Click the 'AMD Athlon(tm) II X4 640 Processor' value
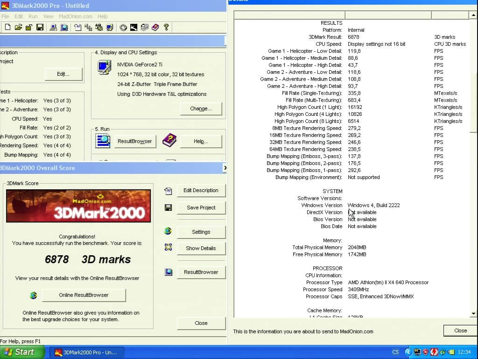478x359 pixels. click(x=388, y=282)
